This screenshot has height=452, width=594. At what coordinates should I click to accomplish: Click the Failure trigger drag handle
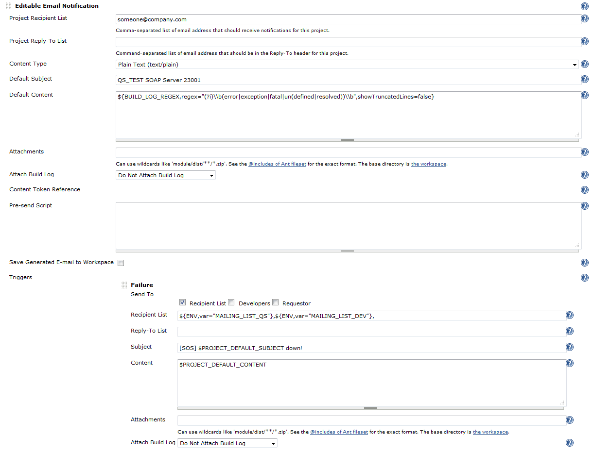point(124,285)
